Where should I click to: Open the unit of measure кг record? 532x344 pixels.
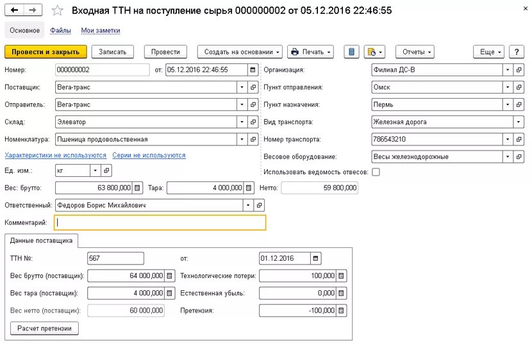106,170
